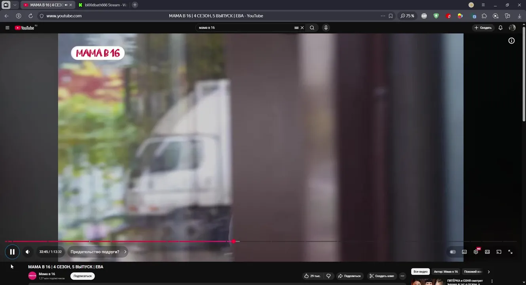Open address bar three-dot menu
This screenshot has height=285, width=526.
click(383, 16)
